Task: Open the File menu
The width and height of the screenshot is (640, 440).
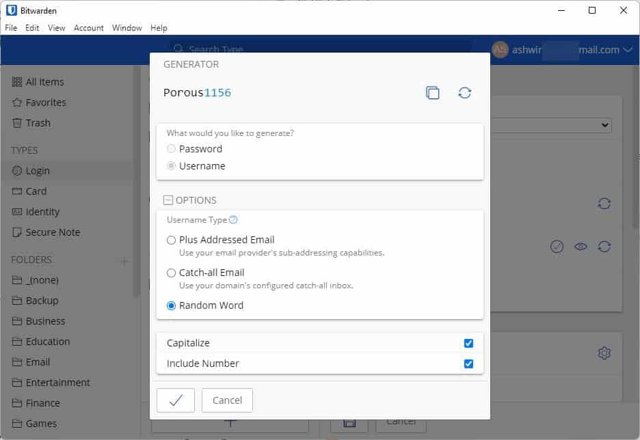Action: 11,28
